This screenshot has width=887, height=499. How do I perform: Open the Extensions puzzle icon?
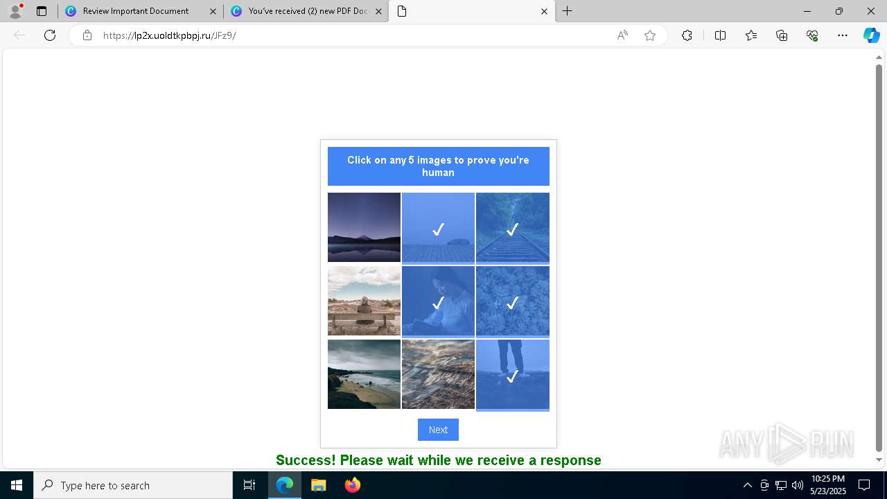(687, 35)
